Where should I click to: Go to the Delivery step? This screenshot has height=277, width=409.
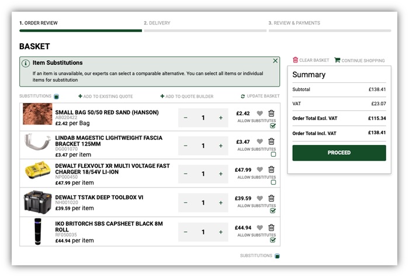coord(157,23)
